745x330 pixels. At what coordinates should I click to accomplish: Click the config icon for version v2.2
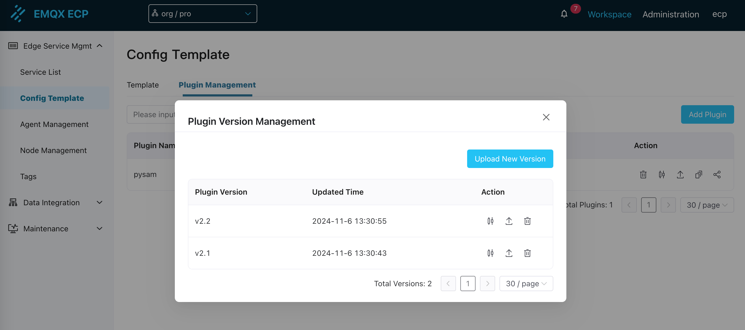point(490,221)
